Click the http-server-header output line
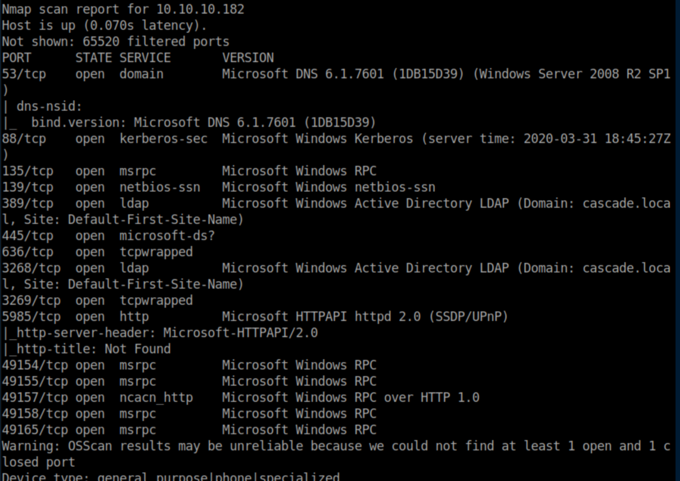 point(163,333)
